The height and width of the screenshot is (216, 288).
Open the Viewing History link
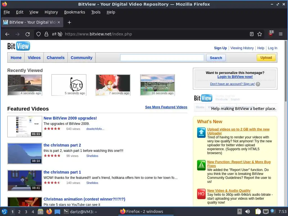click(242, 48)
